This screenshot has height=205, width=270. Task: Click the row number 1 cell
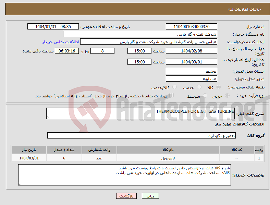(259, 158)
